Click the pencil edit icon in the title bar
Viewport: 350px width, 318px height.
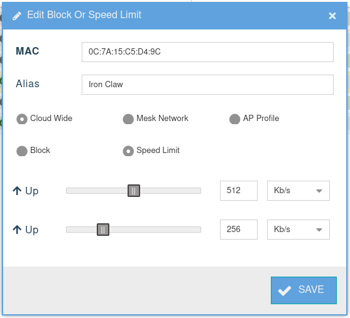17,16
